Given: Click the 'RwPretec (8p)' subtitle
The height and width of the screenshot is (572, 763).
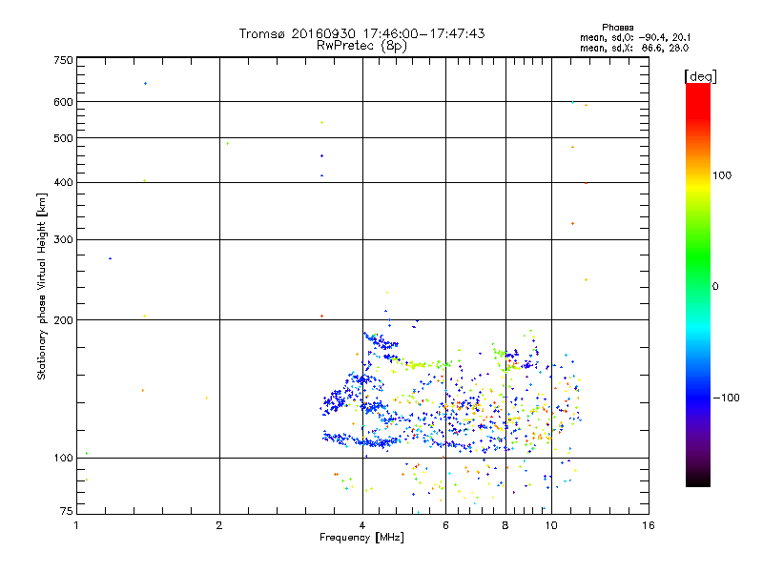Looking at the screenshot, I should click(361, 46).
